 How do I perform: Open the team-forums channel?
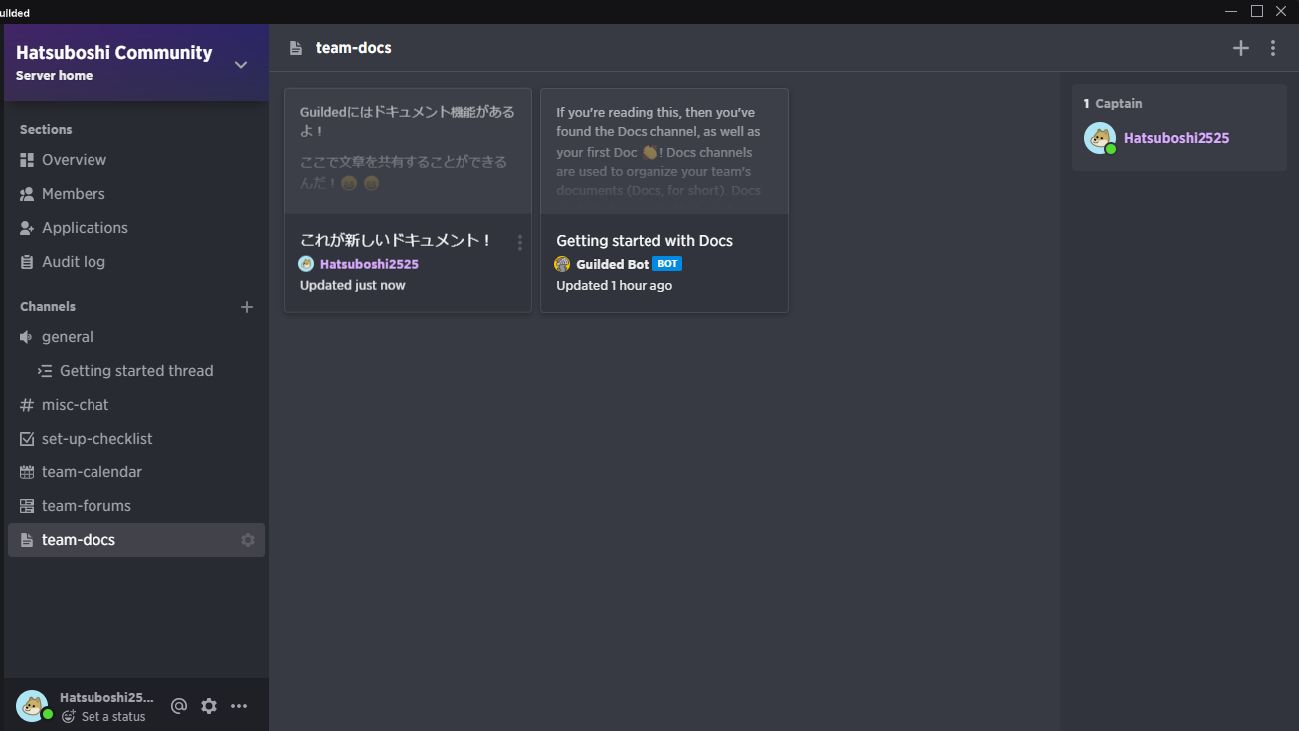click(136, 506)
